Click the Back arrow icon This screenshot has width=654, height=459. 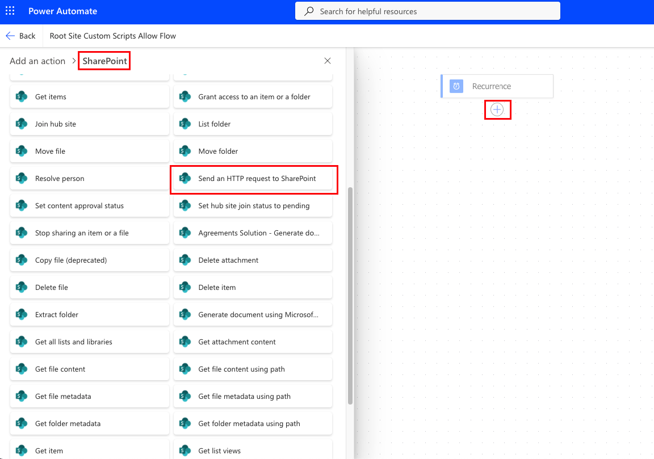point(10,36)
